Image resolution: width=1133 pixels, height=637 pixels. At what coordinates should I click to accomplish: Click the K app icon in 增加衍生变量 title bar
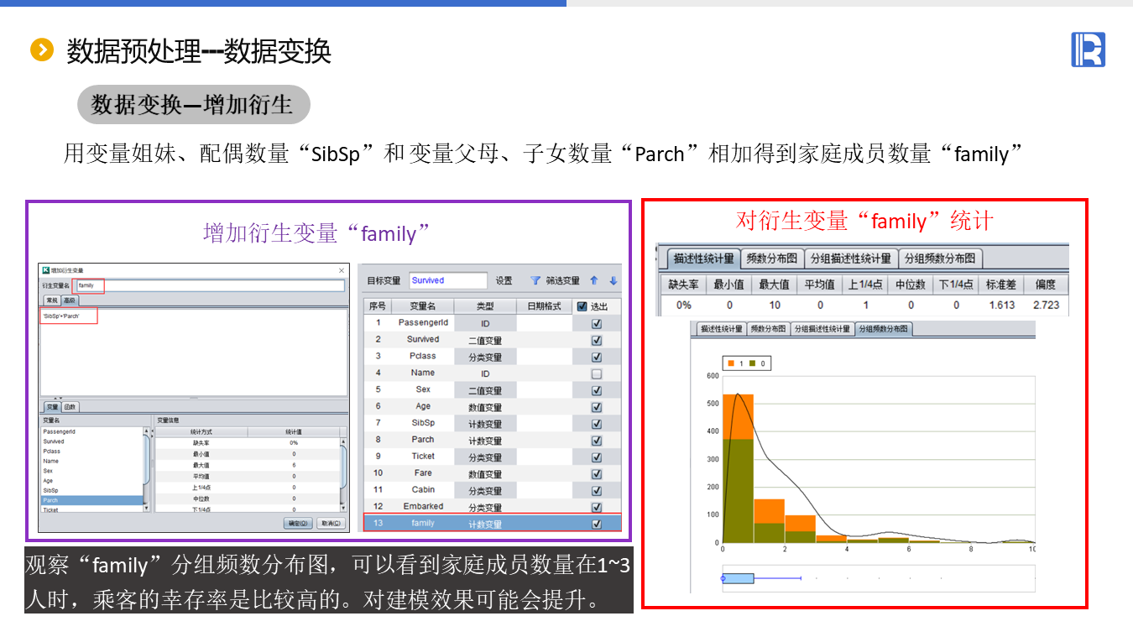click(x=45, y=270)
